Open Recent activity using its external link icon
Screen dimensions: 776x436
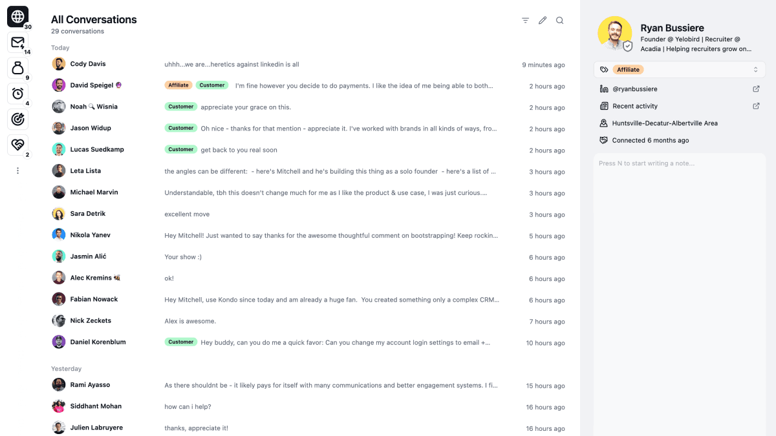click(756, 105)
